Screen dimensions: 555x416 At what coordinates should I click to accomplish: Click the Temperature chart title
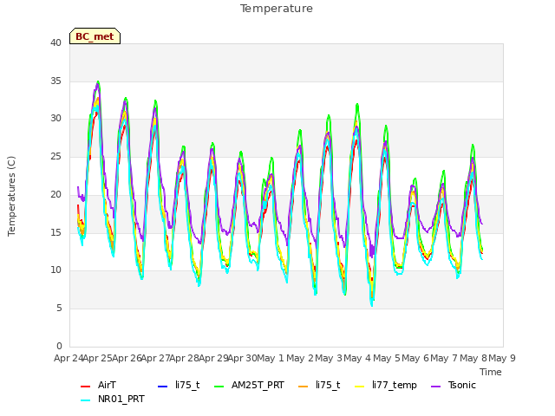point(277,9)
